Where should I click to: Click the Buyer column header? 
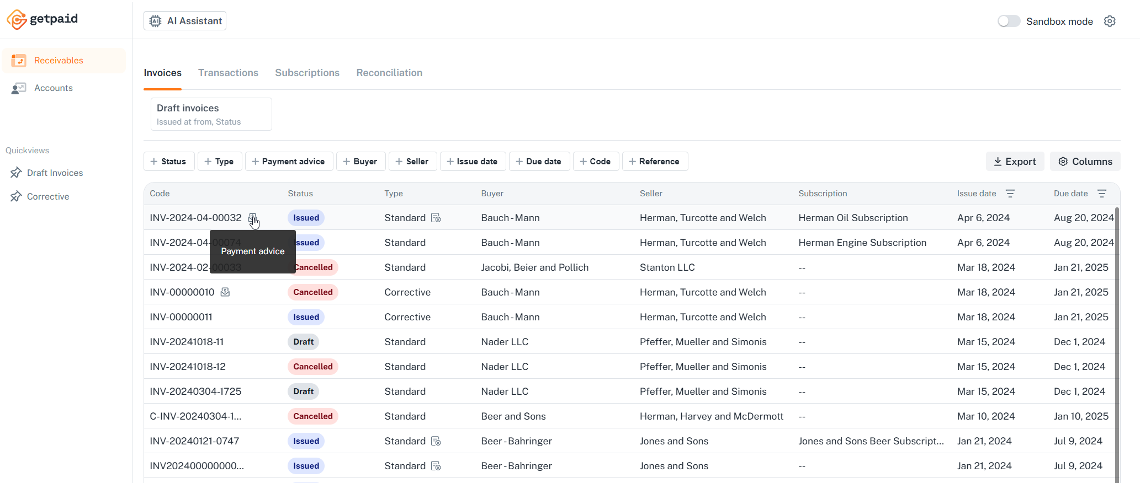pyautogui.click(x=492, y=194)
